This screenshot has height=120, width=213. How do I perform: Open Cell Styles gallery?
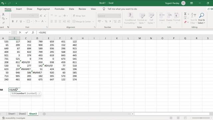151,18
